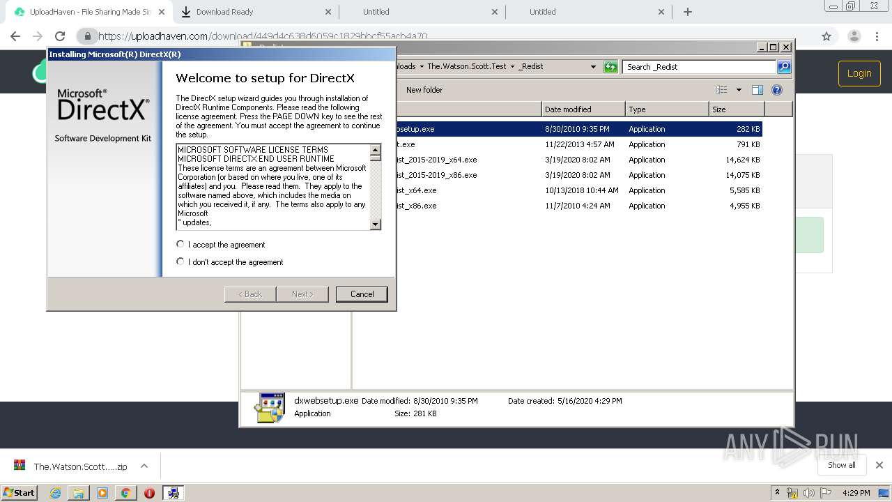The width and height of the screenshot is (892, 502).
Task: Click the network tray icon
Action: (792, 493)
